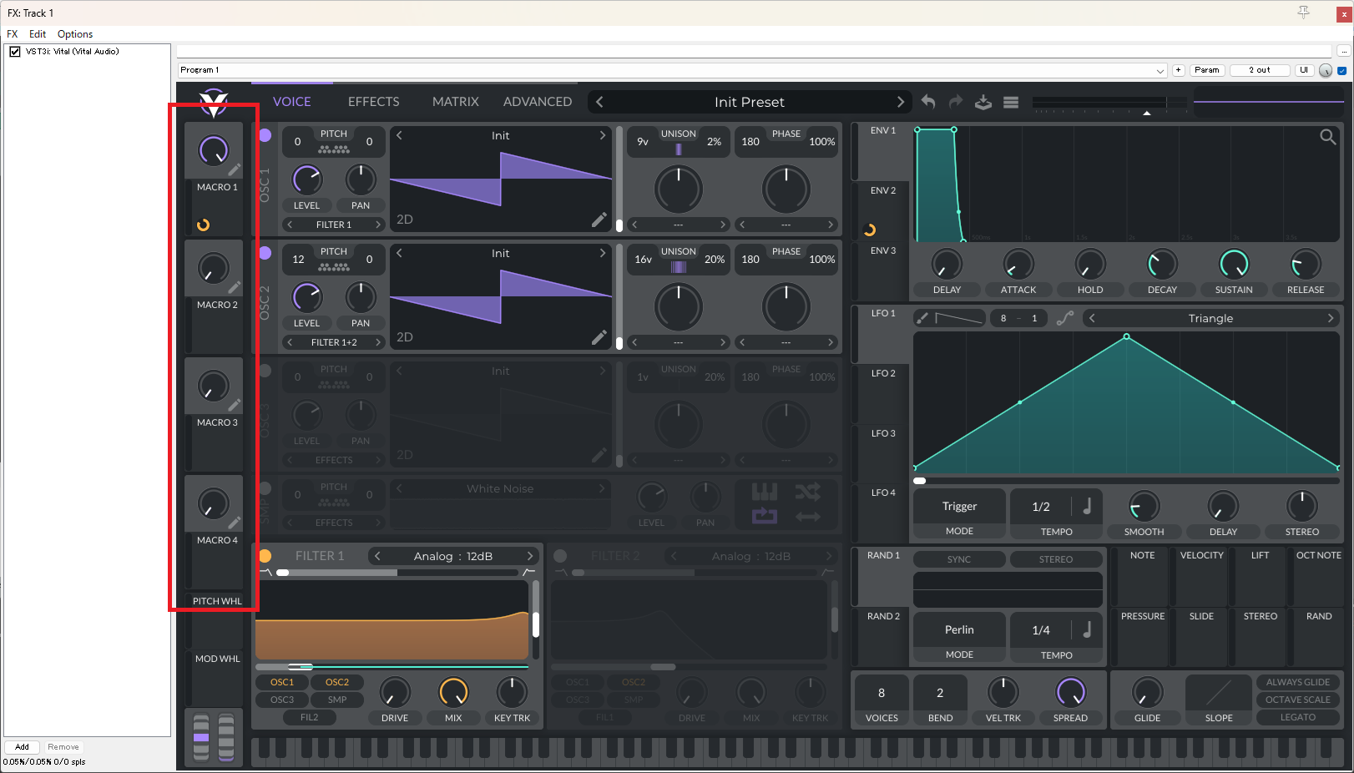Switch to the EFFECTS tab
This screenshot has height=773, width=1354.
point(374,102)
